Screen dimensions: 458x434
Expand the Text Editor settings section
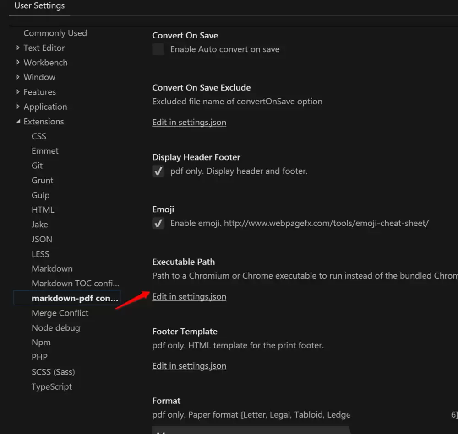pos(44,48)
